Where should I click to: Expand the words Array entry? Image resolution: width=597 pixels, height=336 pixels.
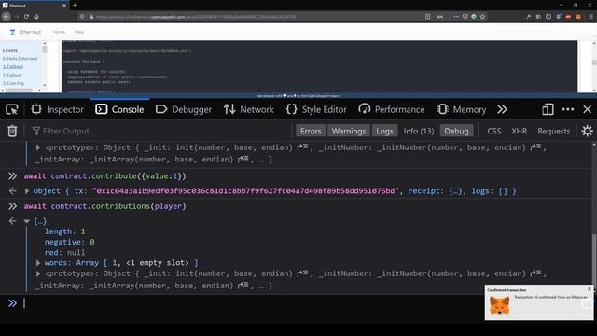click(x=38, y=263)
